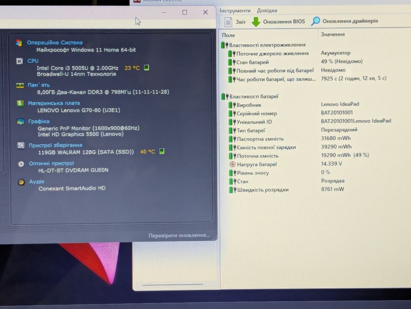Click the RAM module icon next to Пам'ять
This screenshot has width=411, height=309.
pos(20,85)
